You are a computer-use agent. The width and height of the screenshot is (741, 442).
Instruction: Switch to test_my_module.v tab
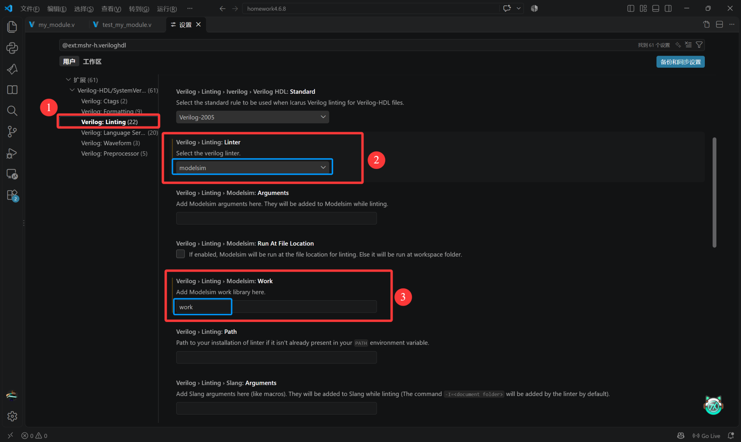(127, 25)
